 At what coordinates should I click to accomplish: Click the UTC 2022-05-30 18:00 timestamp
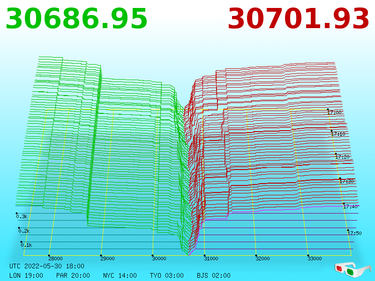pos(47,266)
